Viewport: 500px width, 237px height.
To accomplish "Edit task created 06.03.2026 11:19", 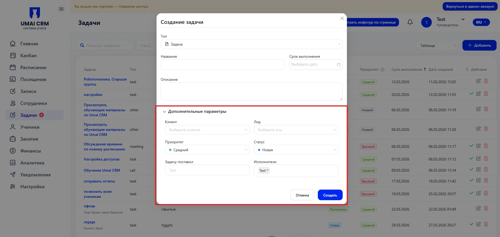I will [x=478, y=109].
